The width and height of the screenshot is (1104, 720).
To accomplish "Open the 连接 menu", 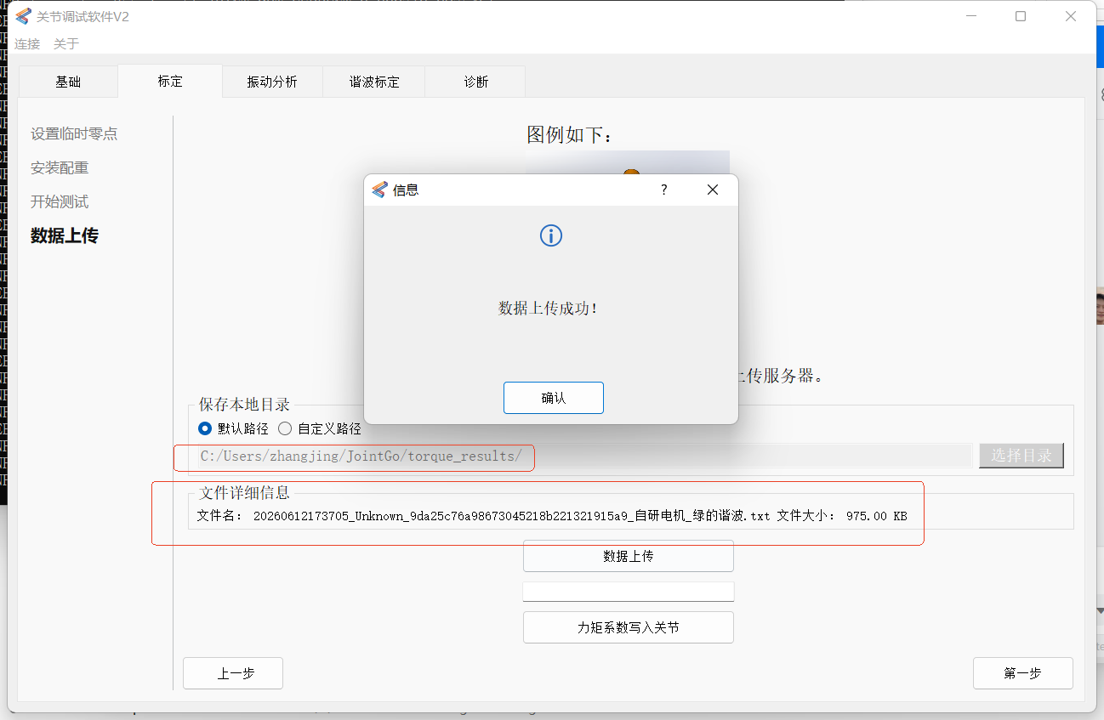I will point(27,43).
